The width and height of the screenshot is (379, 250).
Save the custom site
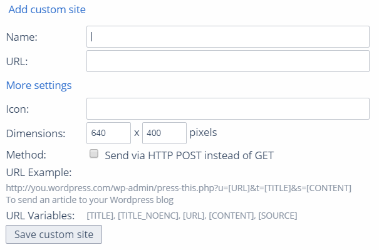(54, 234)
